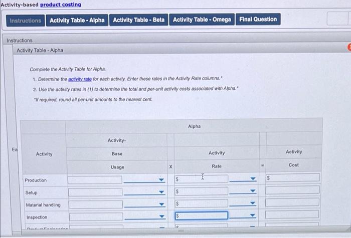Click Inspection activity cost input
The height and width of the screenshot is (238, 351).
click(x=292, y=214)
